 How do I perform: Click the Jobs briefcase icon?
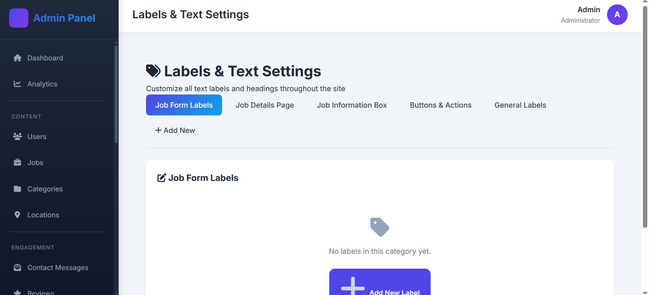(18, 163)
